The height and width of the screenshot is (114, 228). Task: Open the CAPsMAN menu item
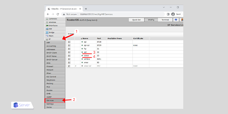pyautogui.click(x=55, y=19)
